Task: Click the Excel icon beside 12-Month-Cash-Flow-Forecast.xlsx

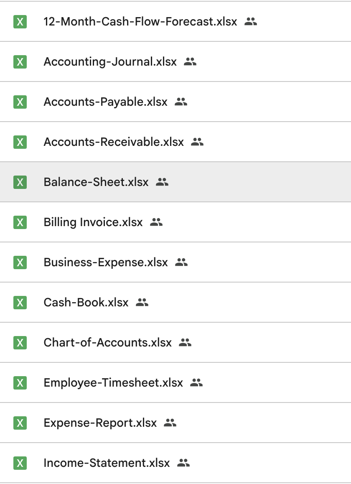Action: click(20, 22)
